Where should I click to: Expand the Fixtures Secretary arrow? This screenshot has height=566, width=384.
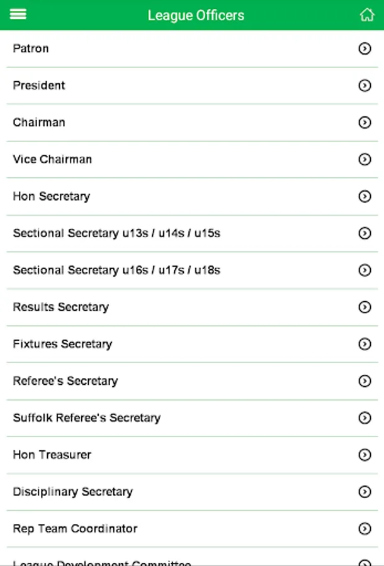click(x=364, y=344)
